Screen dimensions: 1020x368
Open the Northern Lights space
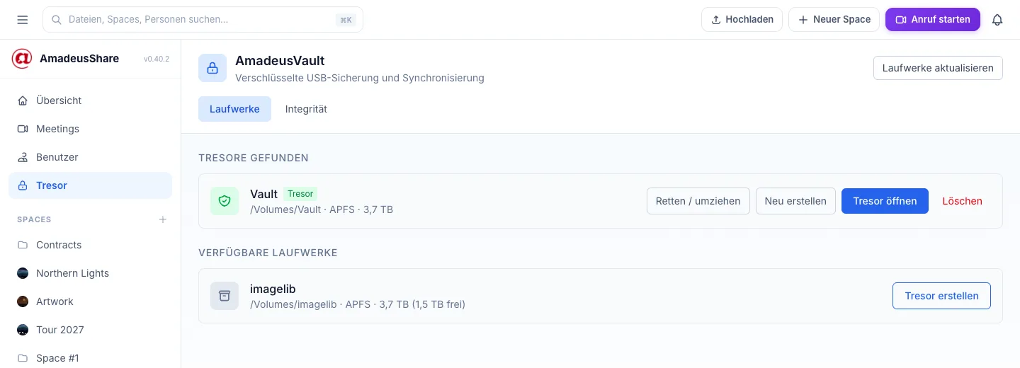pos(90,273)
